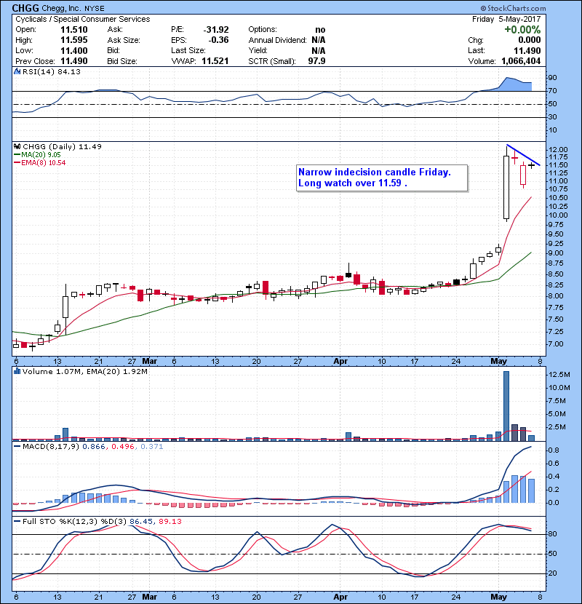Click the CHGG (Daily) 11.49 chart label
This screenshot has width=582, height=604.
[62, 146]
